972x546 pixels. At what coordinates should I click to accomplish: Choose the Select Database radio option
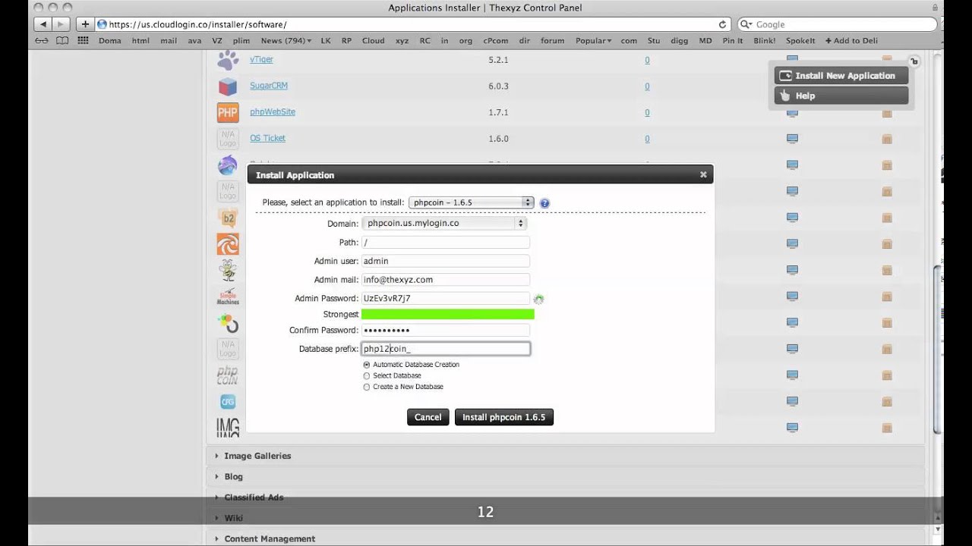pyautogui.click(x=367, y=376)
